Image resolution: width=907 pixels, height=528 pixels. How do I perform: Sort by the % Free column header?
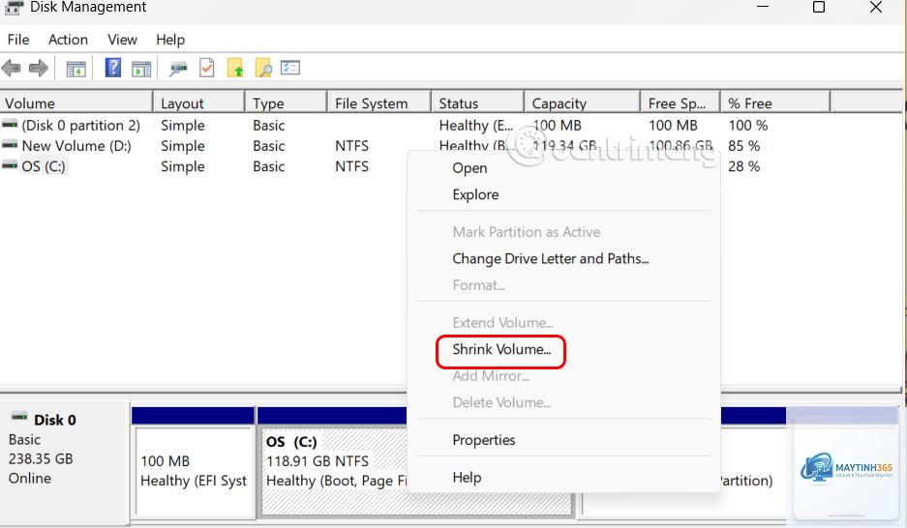coord(775,103)
